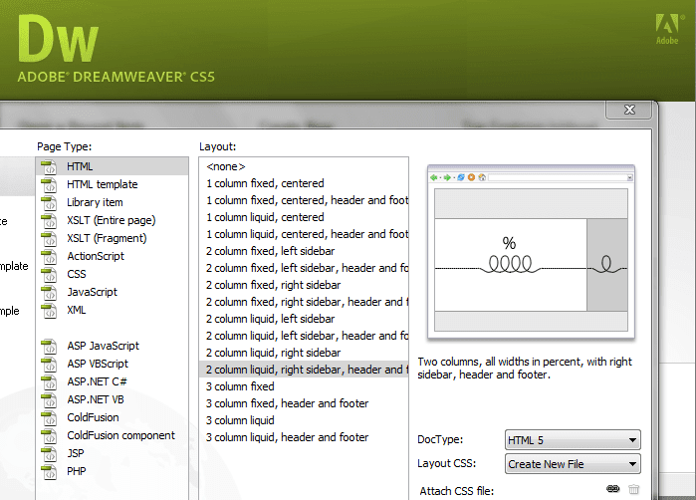Select <none> layout
This screenshot has width=696, height=500.
(x=304, y=166)
